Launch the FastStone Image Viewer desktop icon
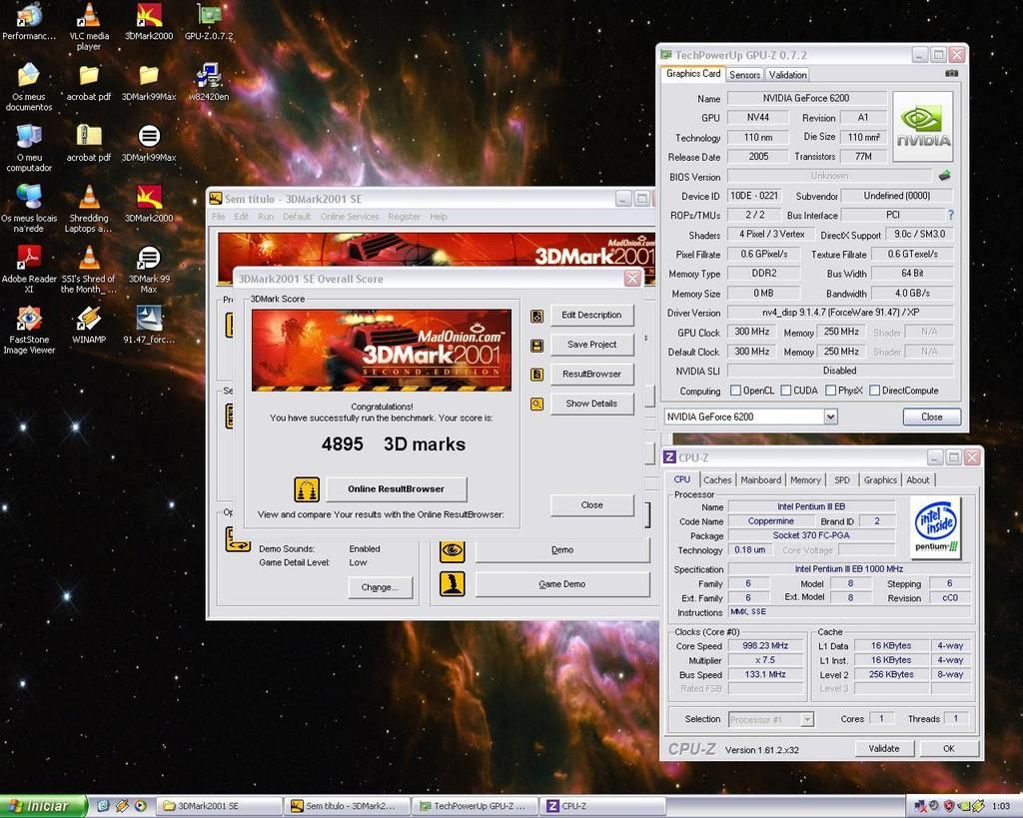 coord(29,330)
